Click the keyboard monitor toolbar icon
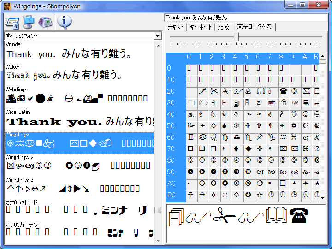The height and width of the screenshot is (249, 332). point(29,22)
